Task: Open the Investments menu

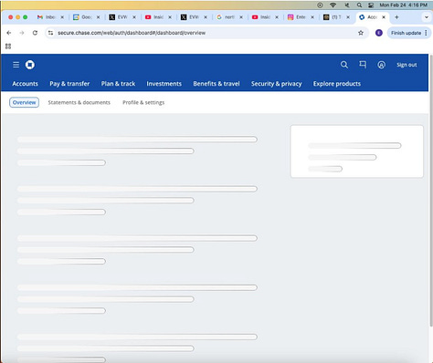Action: (x=164, y=84)
